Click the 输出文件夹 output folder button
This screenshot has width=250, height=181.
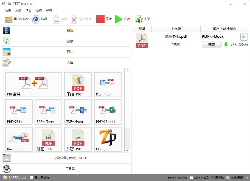point(17,19)
